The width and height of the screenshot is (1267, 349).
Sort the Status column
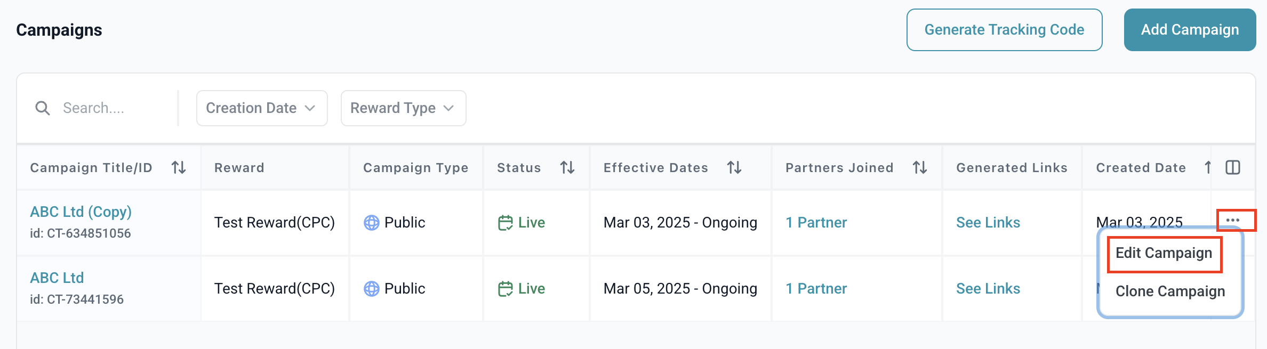567,168
